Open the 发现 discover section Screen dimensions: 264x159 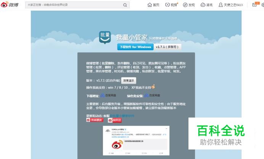click(x=189, y=5)
